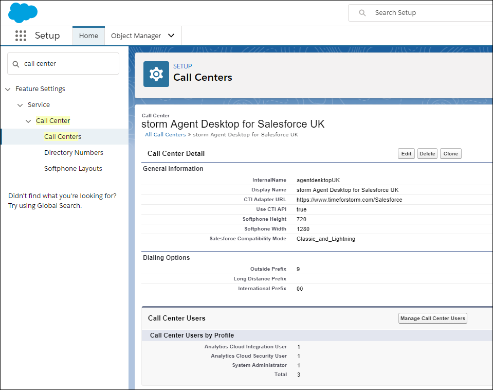Select Call Centers in the sidebar

coord(63,137)
